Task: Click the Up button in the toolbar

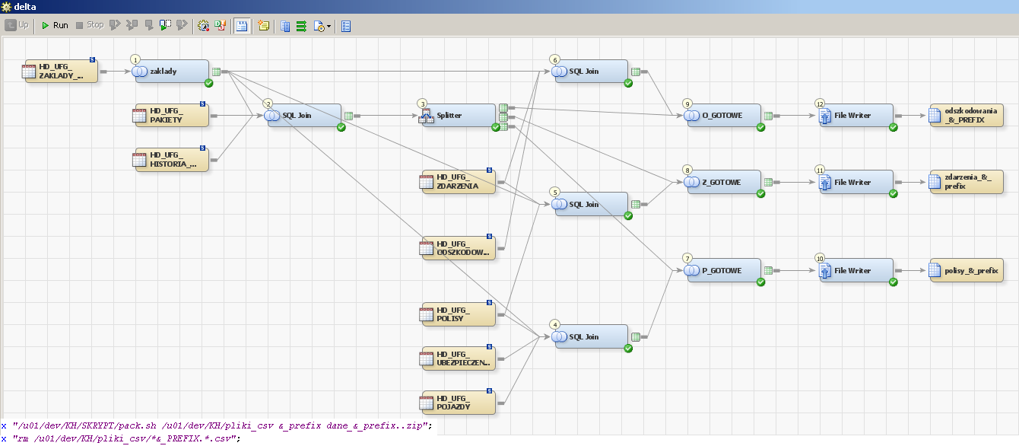Action: click(17, 25)
